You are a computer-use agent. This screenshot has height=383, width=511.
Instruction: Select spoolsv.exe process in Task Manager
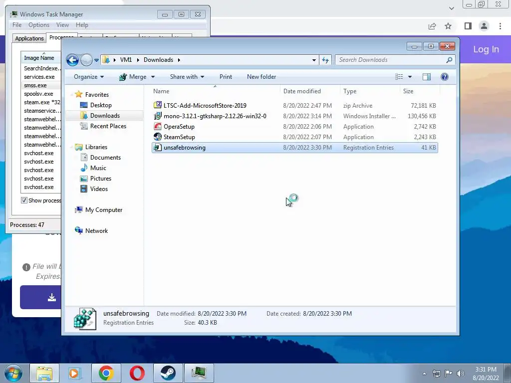[38, 94]
